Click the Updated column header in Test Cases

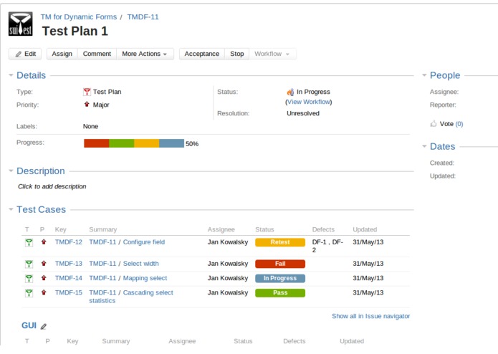[x=365, y=229]
